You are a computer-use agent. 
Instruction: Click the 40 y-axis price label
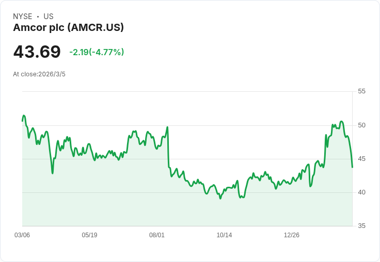click(x=362, y=192)
